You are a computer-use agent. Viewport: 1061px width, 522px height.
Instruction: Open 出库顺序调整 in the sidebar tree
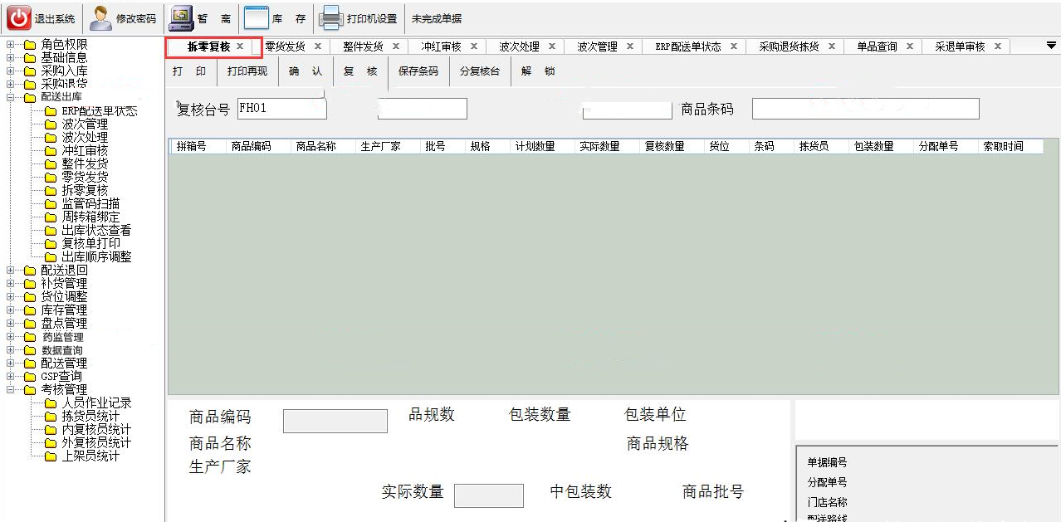tap(96, 256)
